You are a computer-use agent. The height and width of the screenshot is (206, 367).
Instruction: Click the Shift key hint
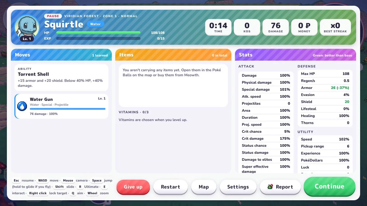[x=59, y=187]
